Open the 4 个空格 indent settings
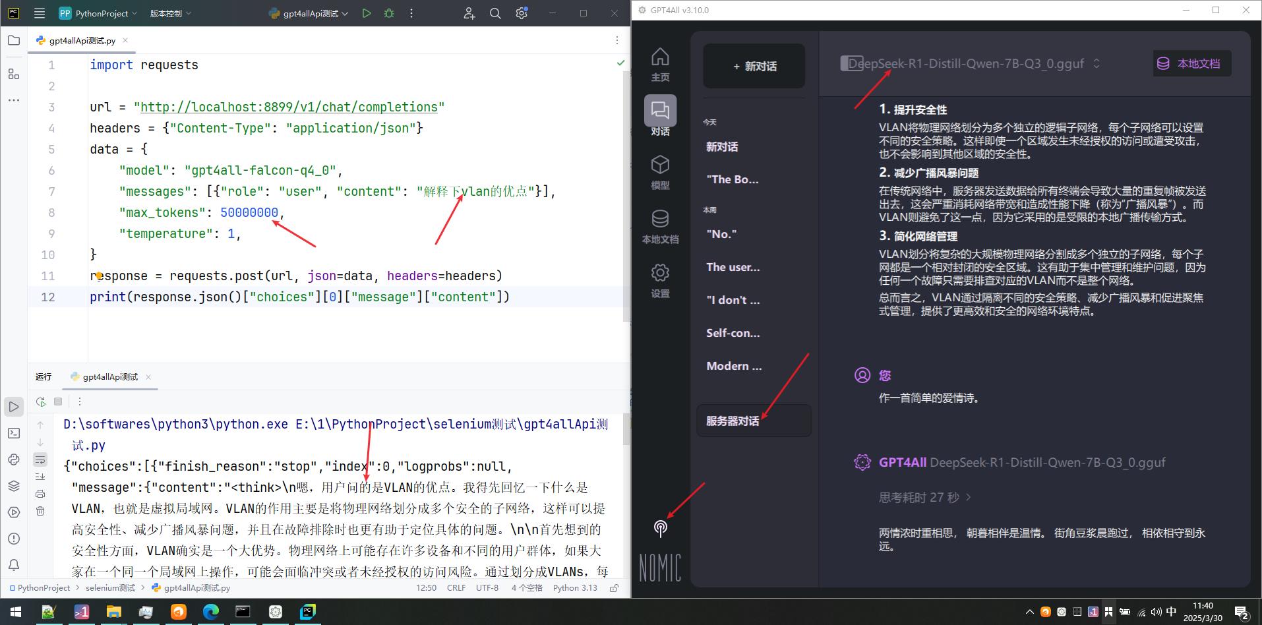 click(527, 588)
